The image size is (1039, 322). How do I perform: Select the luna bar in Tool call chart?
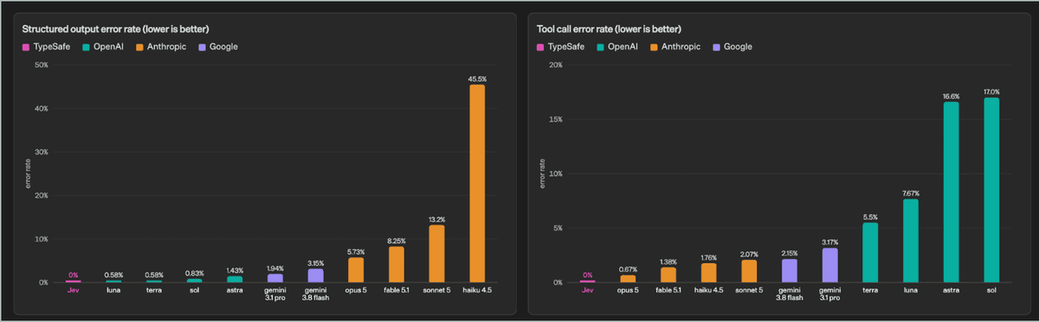click(911, 241)
